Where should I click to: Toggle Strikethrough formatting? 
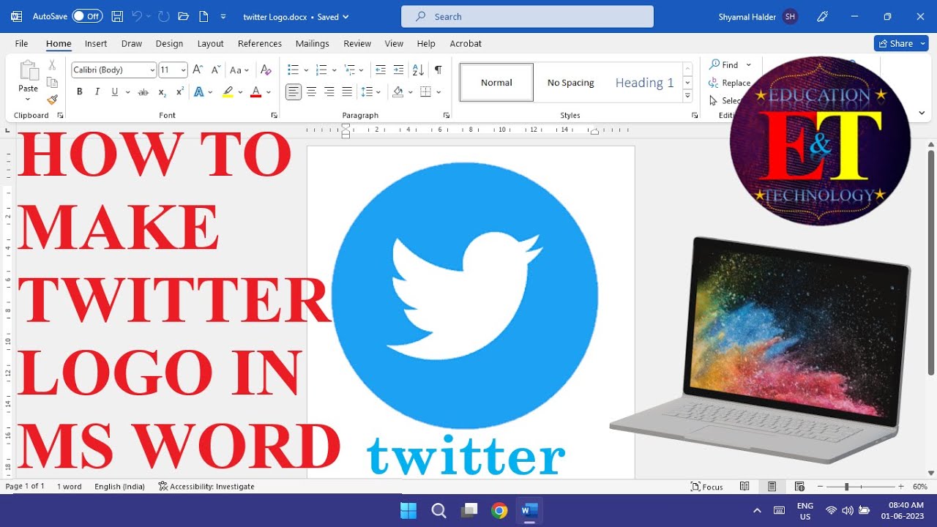pyautogui.click(x=143, y=92)
